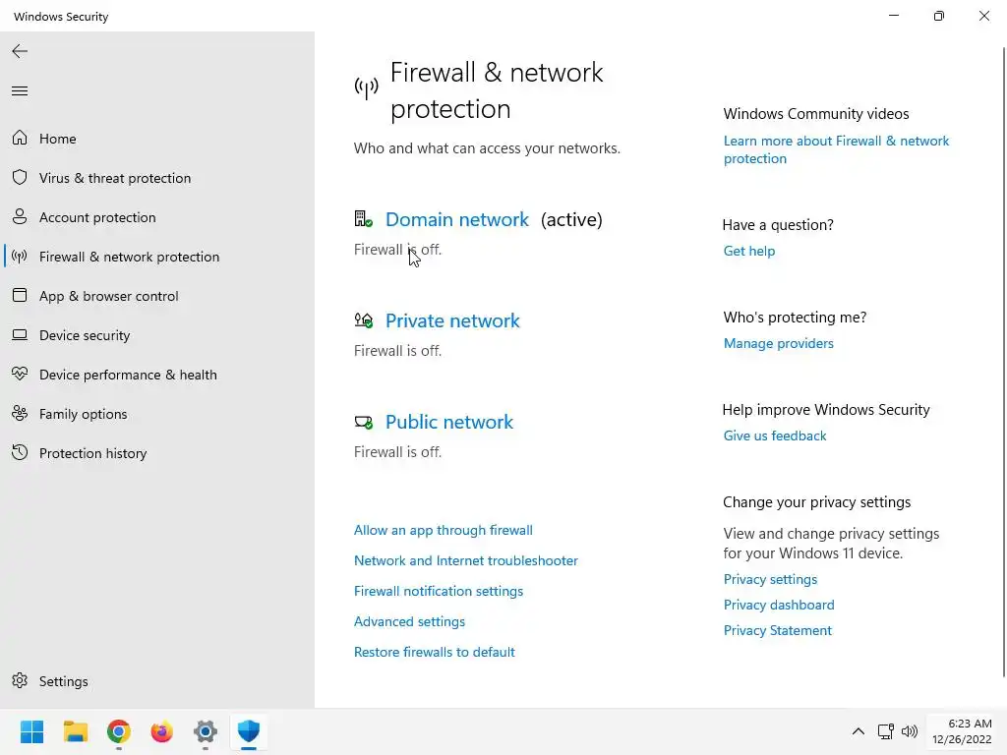Open Advanced settings link
The image size is (1007, 755).
tap(409, 621)
